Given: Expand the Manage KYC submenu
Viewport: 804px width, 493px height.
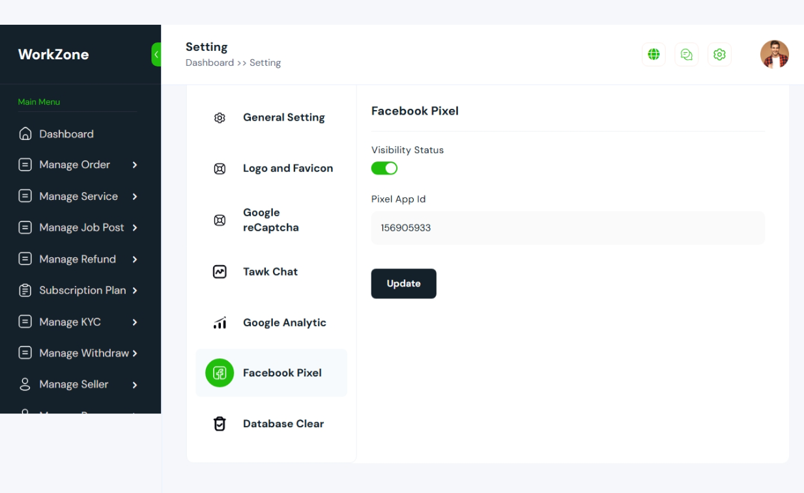Looking at the screenshot, I should [135, 322].
